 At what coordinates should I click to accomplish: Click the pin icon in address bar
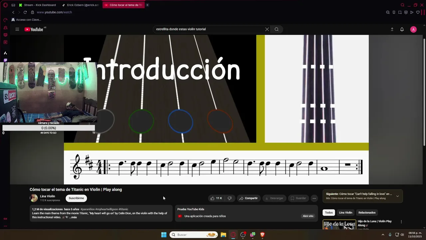pyautogui.click(x=394, y=12)
